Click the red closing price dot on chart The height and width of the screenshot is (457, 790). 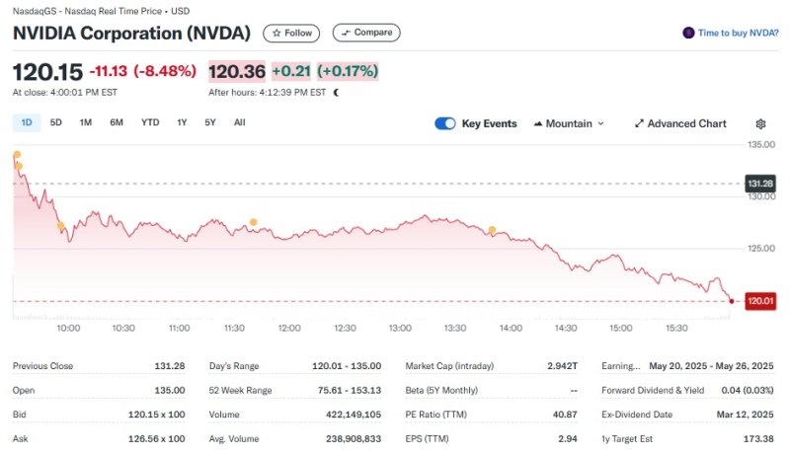tap(732, 301)
